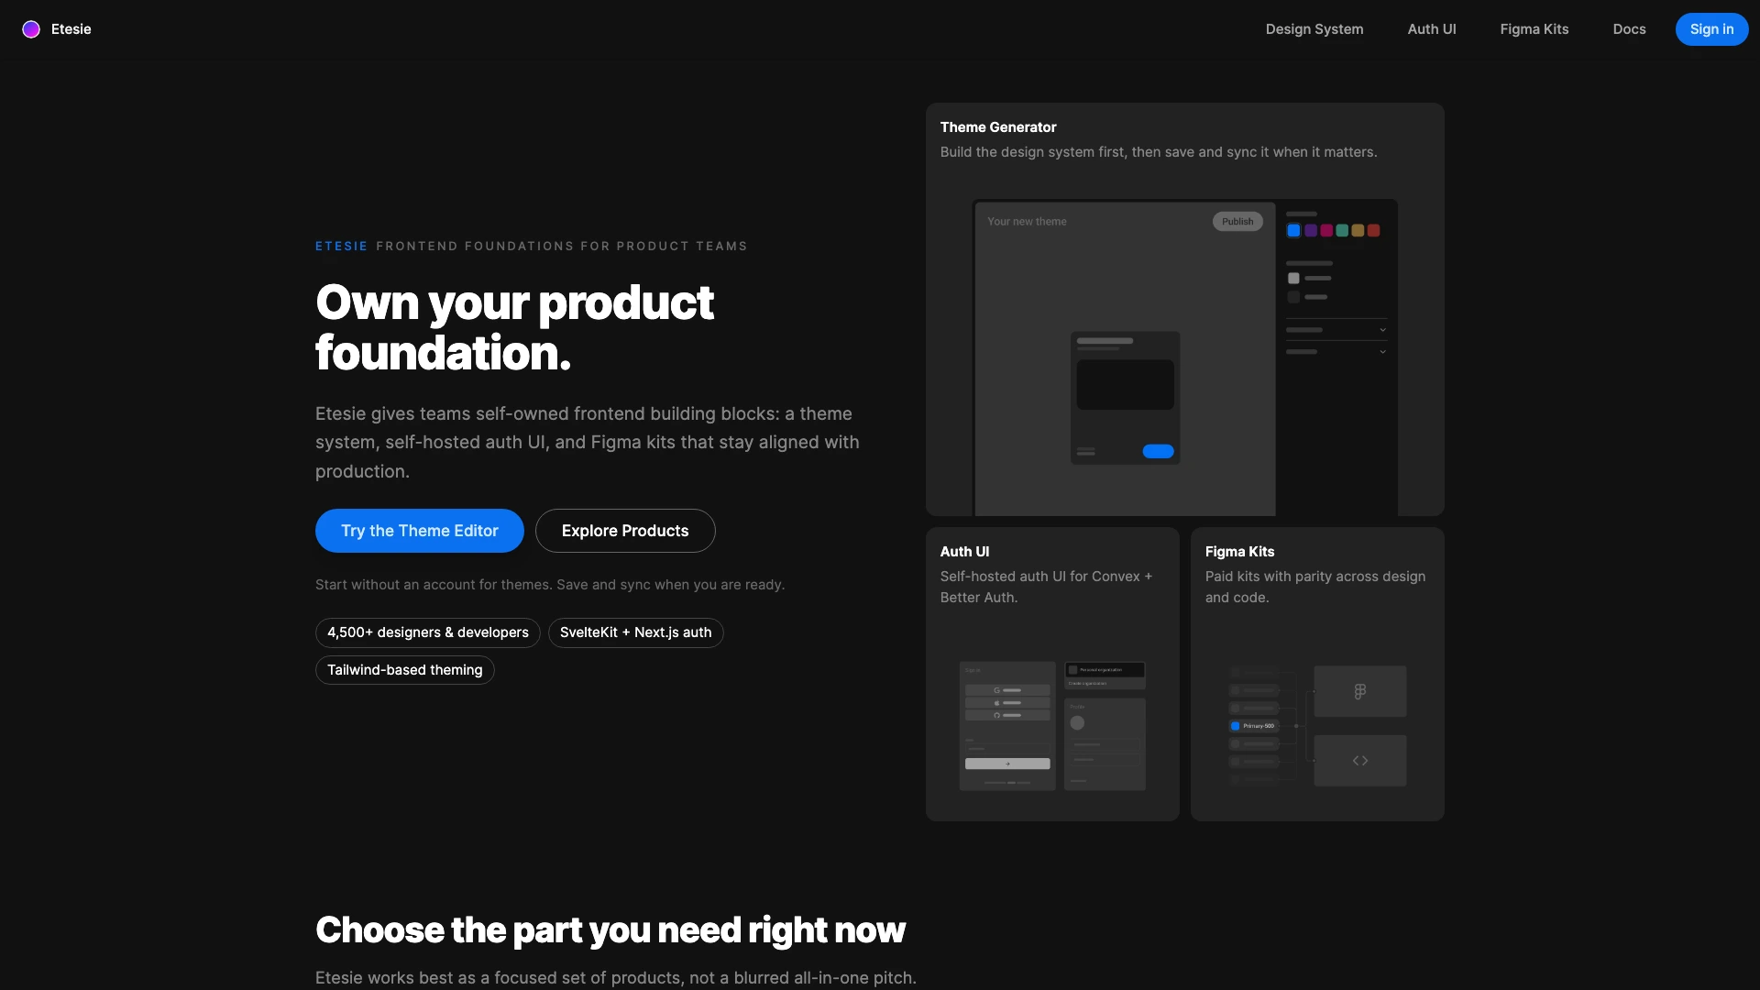
Task: Click the code brackets tile
Action: point(1360,761)
